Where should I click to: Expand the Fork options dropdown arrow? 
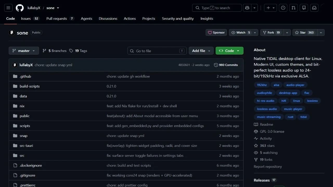pyautogui.click(x=287, y=32)
